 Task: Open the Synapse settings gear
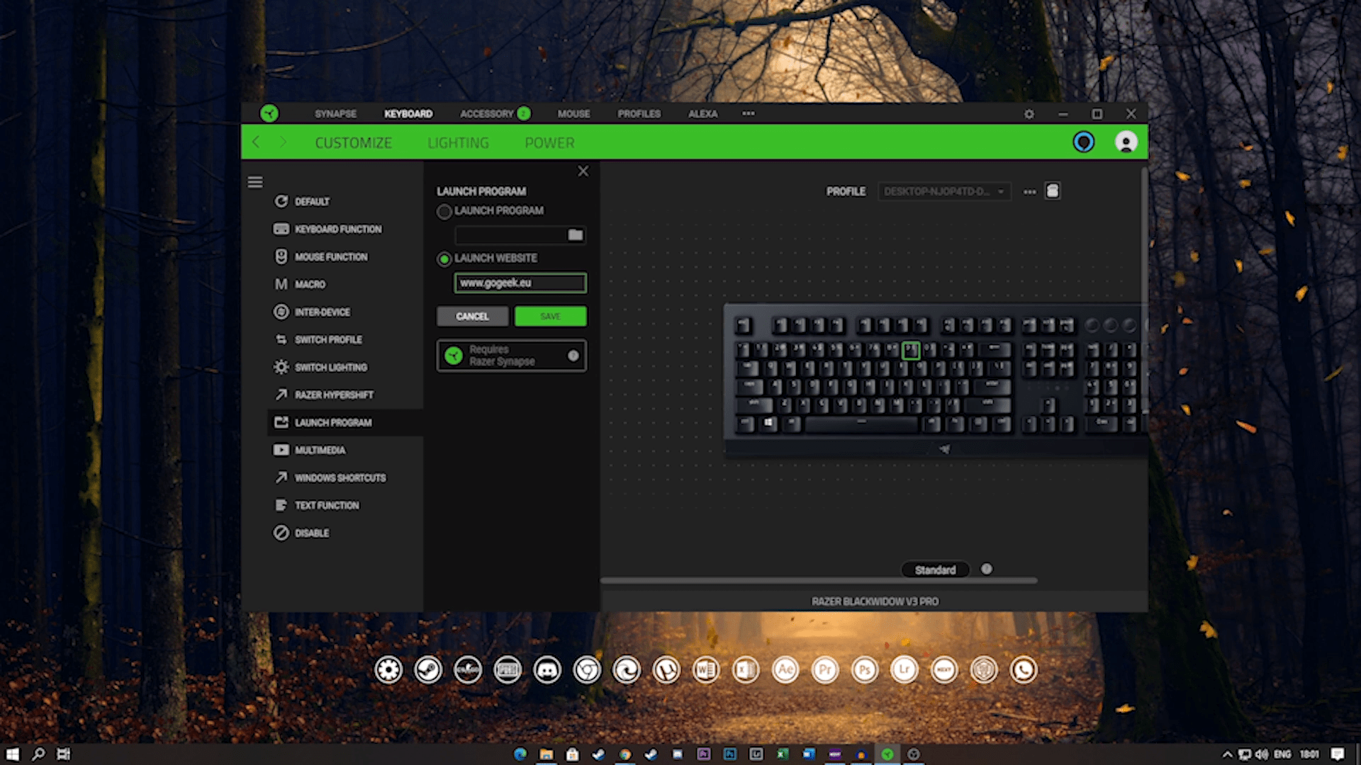point(1029,114)
